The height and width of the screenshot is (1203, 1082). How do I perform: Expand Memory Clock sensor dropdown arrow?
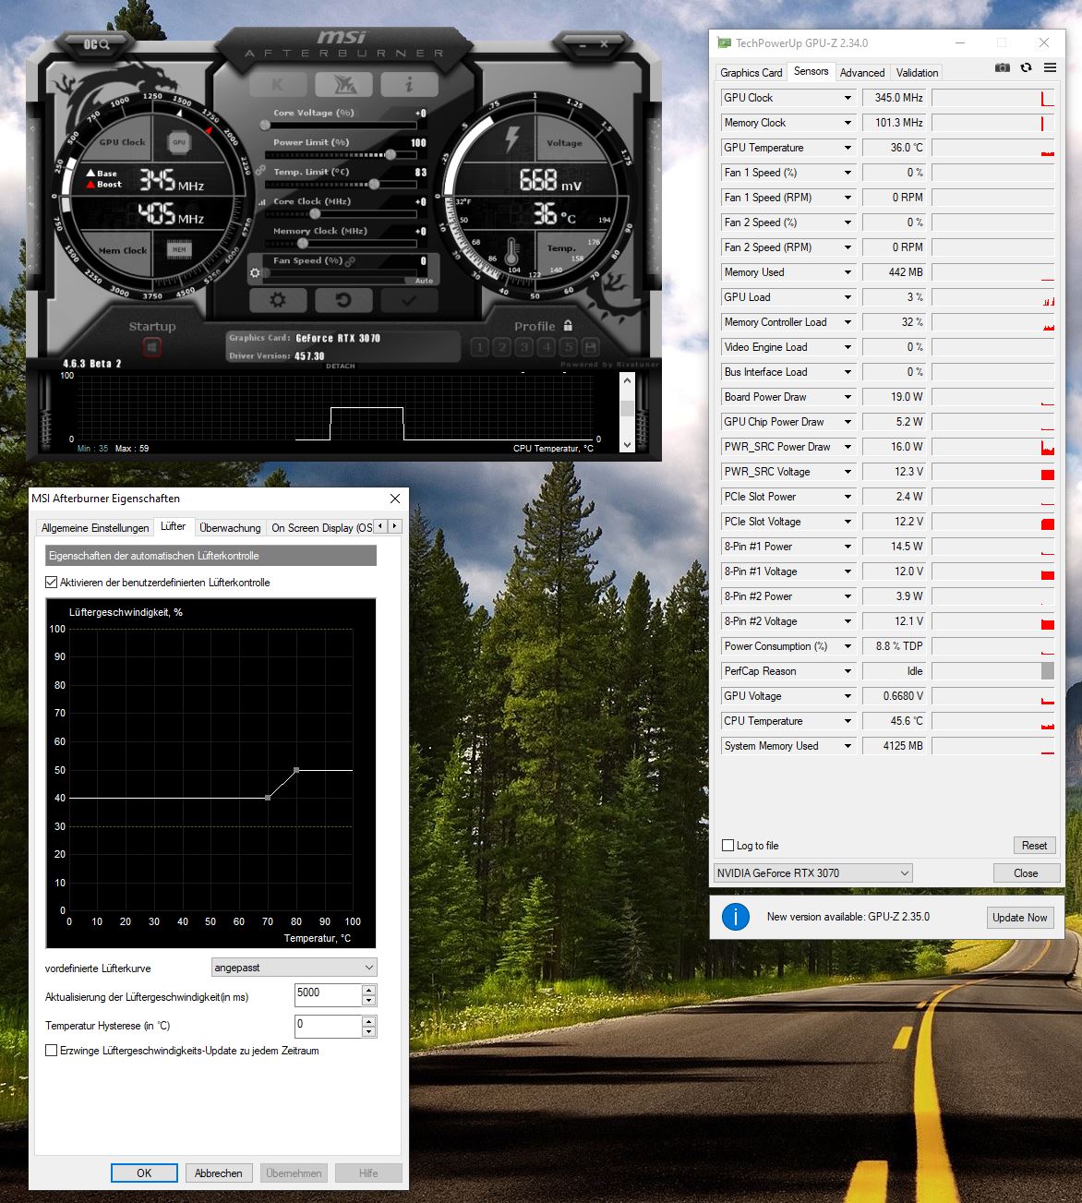pos(848,123)
